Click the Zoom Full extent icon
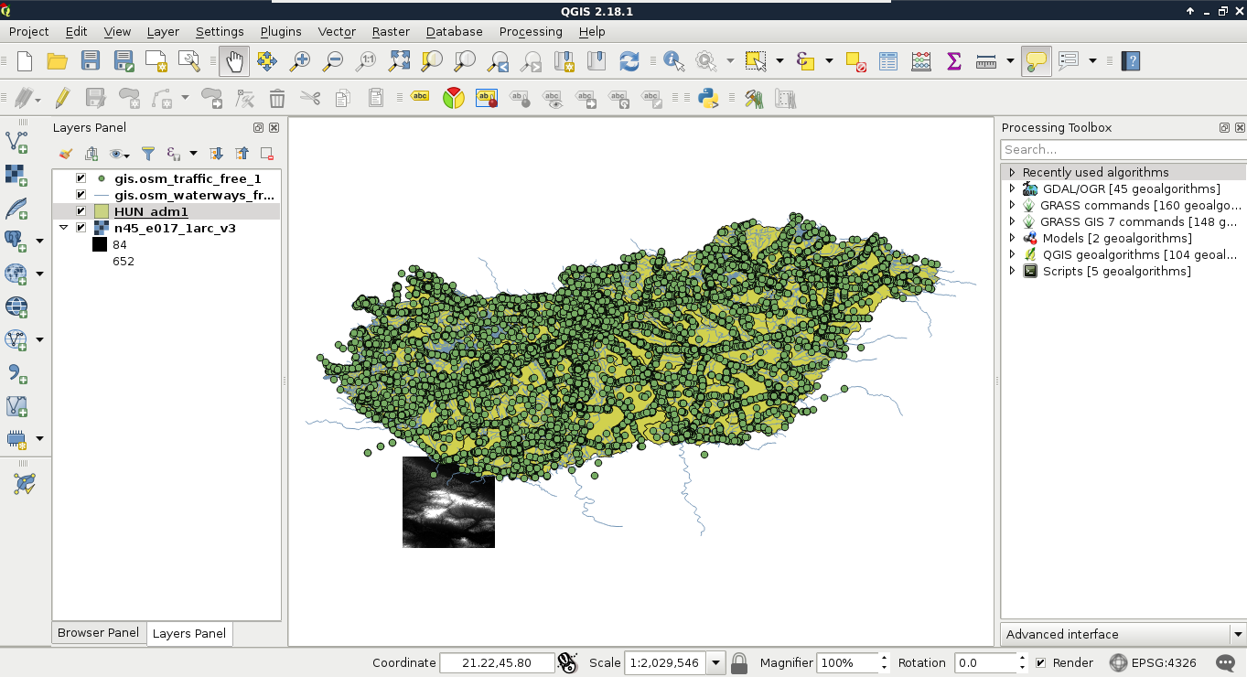This screenshot has height=677, width=1247. 399,61
